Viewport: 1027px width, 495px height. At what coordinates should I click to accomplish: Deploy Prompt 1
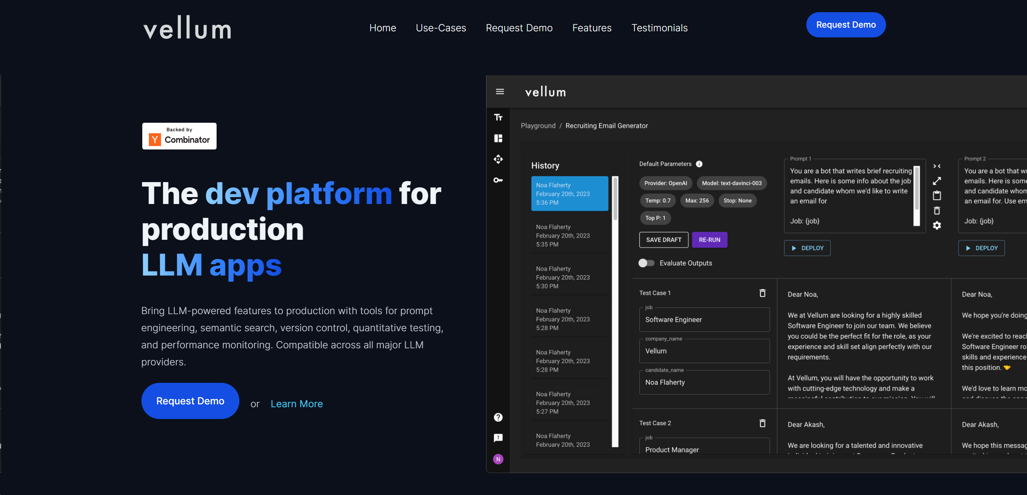[807, 248]
